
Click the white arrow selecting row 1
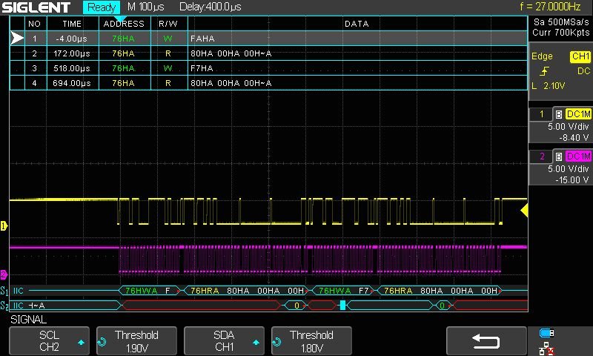16,38
